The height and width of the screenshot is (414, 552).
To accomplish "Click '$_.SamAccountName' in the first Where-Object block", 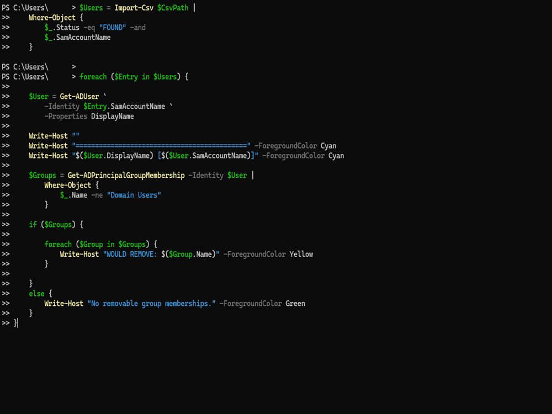I will (x=77, y=38).
